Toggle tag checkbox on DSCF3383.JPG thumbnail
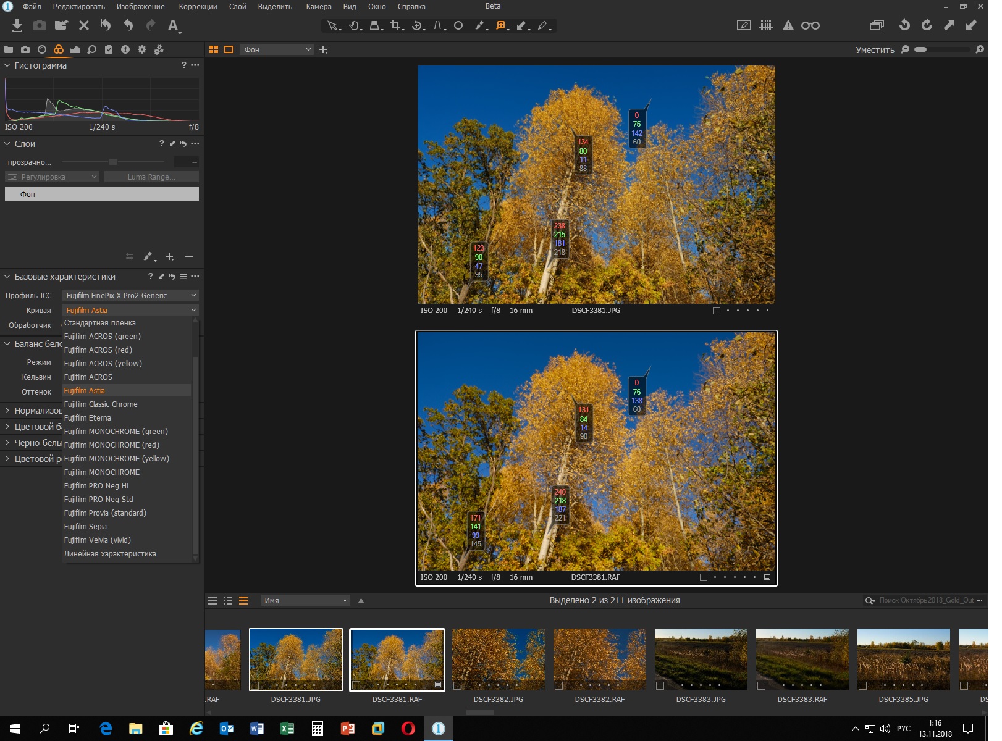Viewport: 1002px width, 741px height. point(660,685)
